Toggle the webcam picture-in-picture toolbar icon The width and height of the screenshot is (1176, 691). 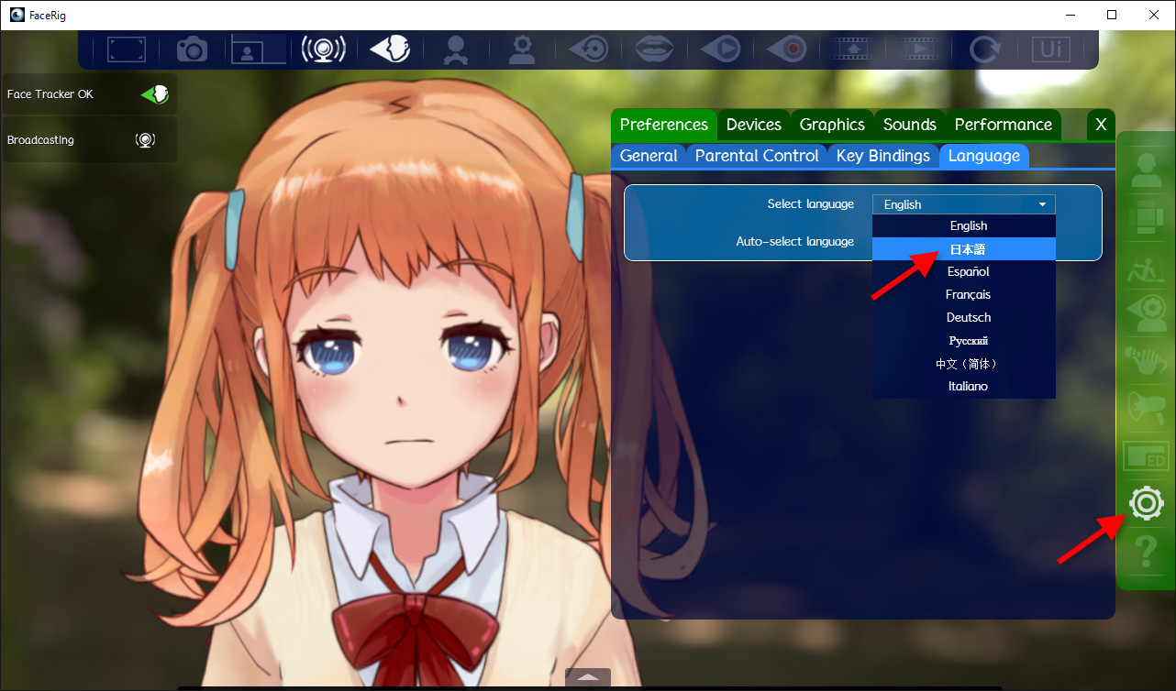(259, 49)
